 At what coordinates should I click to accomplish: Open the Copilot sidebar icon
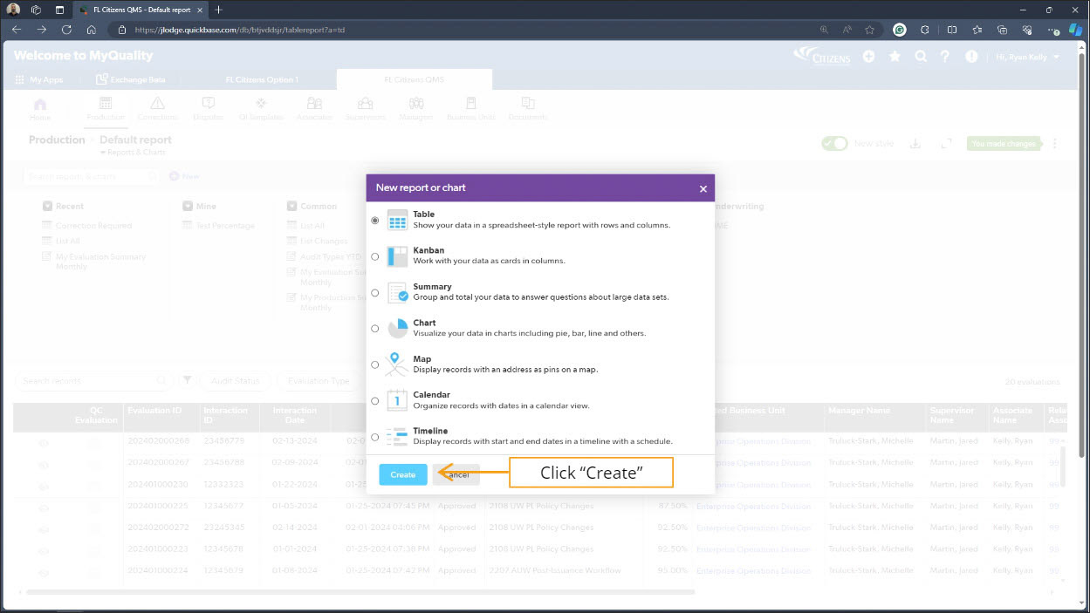point(1075,29)
